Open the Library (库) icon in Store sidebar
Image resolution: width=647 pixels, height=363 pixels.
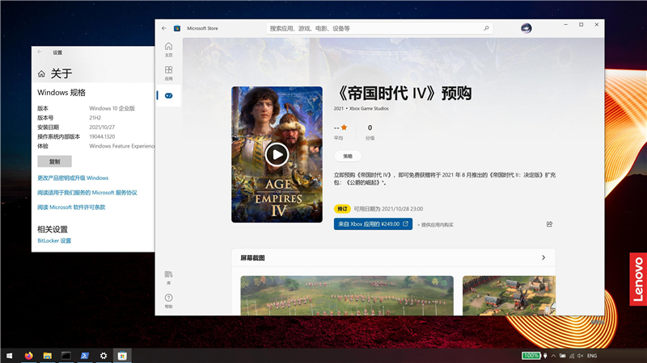pos(168,277)
